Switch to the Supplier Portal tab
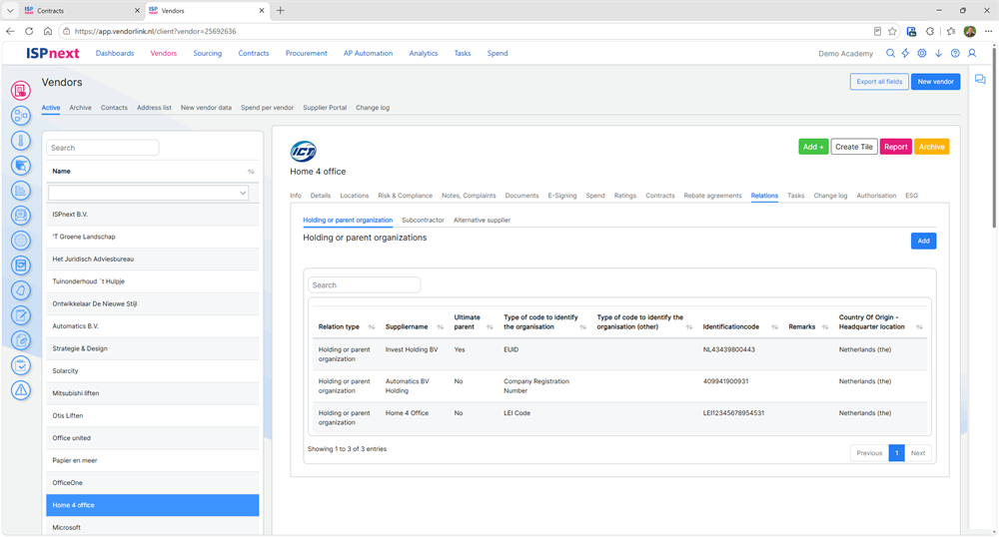The width and height of the screenshot is (999, 537). [325, 108]
